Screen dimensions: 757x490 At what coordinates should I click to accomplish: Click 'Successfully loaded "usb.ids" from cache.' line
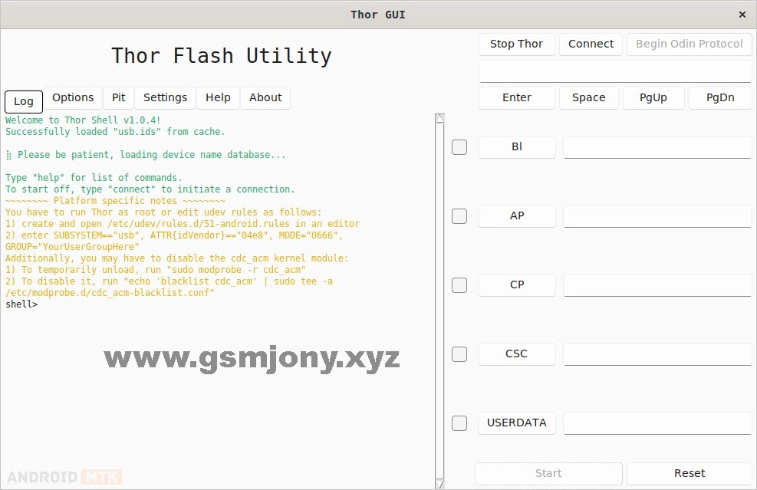[115, 132]
